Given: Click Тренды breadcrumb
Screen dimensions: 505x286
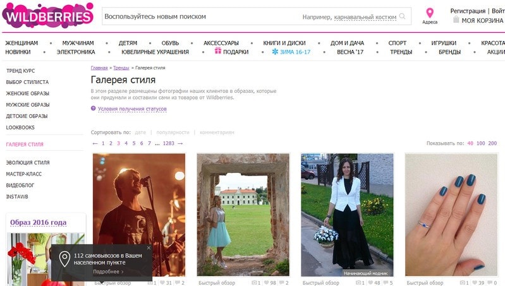Looking at the screenshot, I should (x=121, y=68).
